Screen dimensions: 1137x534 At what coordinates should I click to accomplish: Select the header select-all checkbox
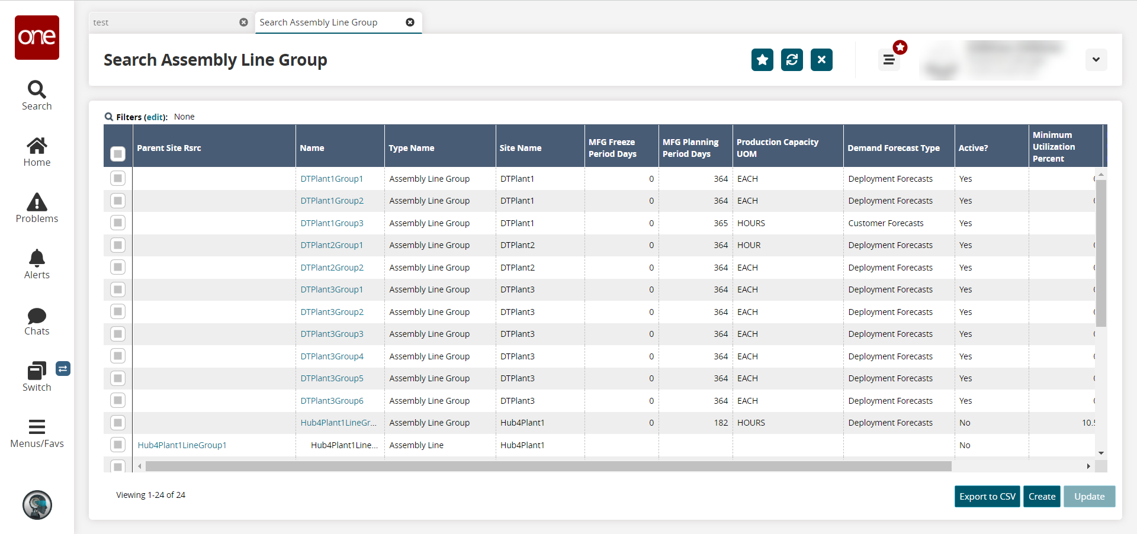coord(118,154)
